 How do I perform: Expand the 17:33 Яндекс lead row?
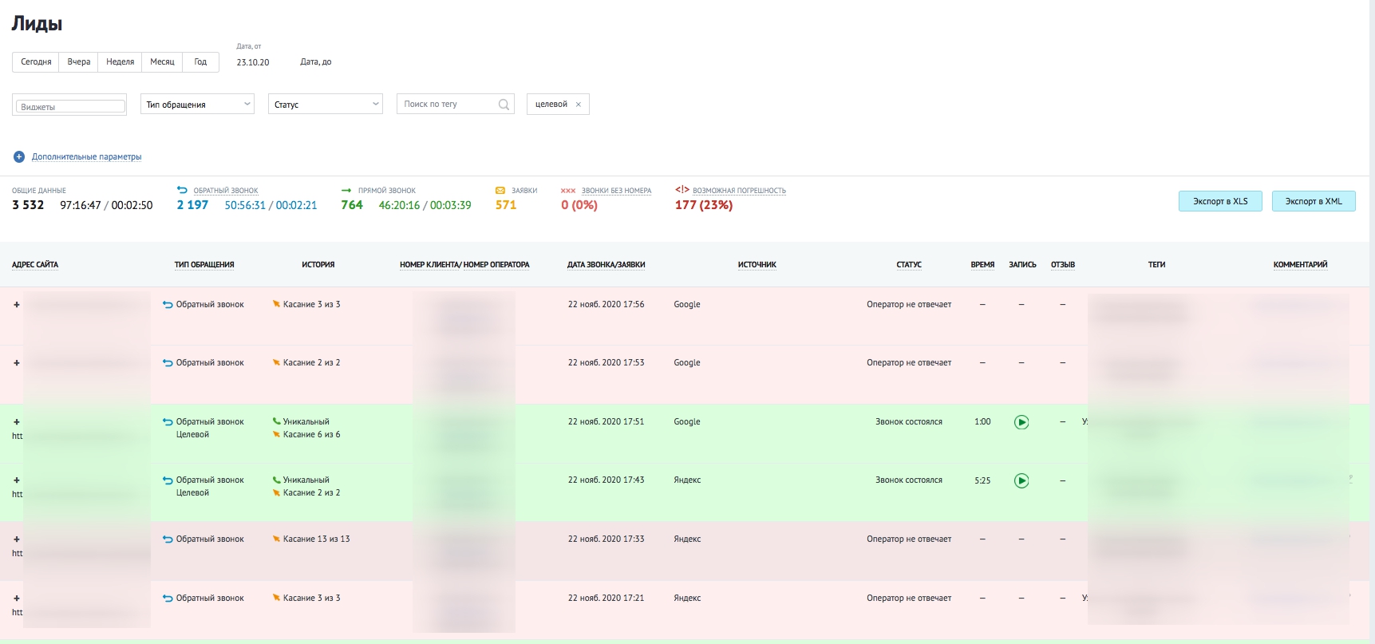17,539
